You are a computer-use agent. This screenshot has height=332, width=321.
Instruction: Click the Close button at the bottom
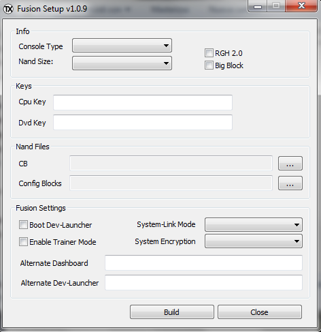pos(260,312)
